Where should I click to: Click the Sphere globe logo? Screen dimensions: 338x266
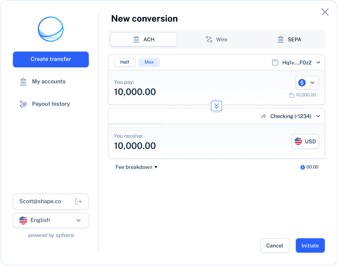pyautogui.click(x=51, y=29)
